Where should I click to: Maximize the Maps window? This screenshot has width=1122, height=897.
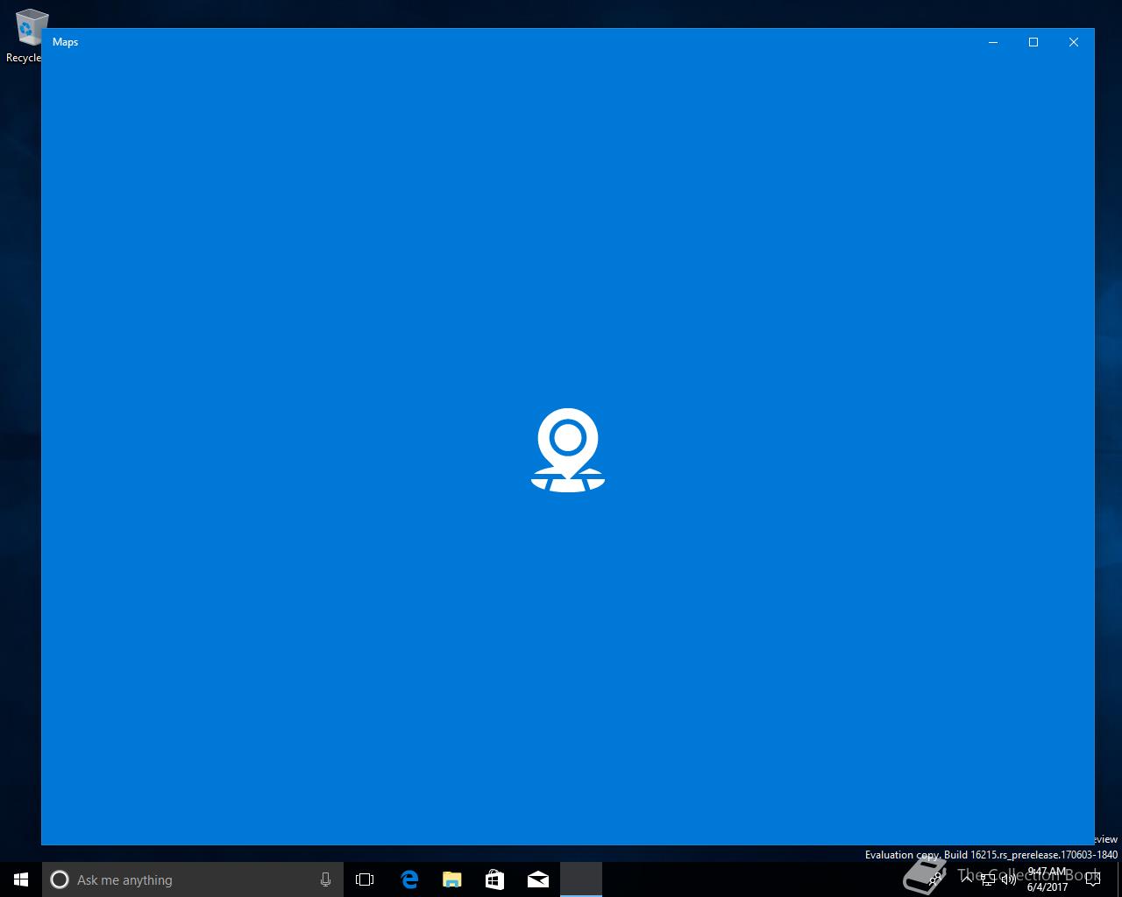[x=1033, y=42]
